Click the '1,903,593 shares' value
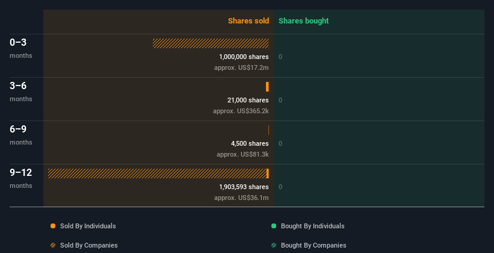 click(244, 187)
